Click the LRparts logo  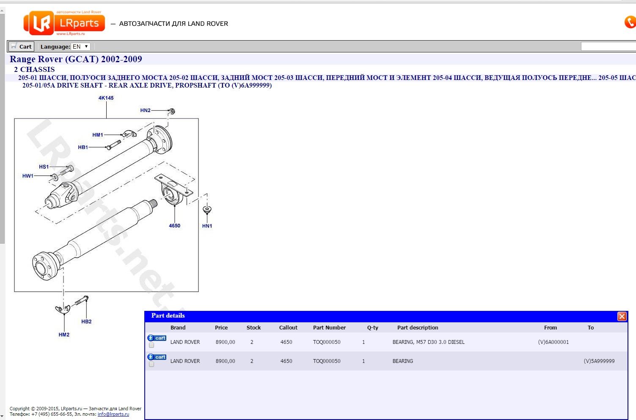[x=64, y=23]
